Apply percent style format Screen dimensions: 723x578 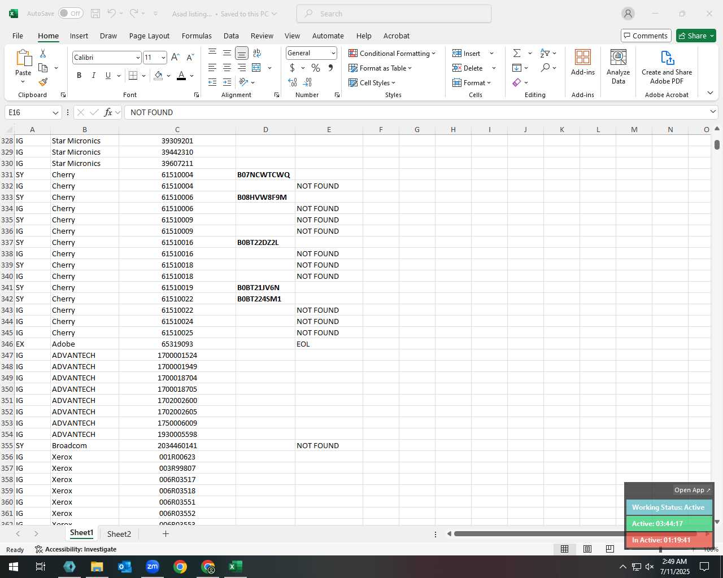(x=316, y=68)
